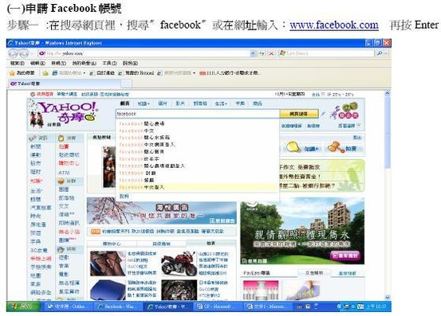Open the 工具 (Tools) menu
The width and height of the screenshot is (441, 316).
(109, 63)
